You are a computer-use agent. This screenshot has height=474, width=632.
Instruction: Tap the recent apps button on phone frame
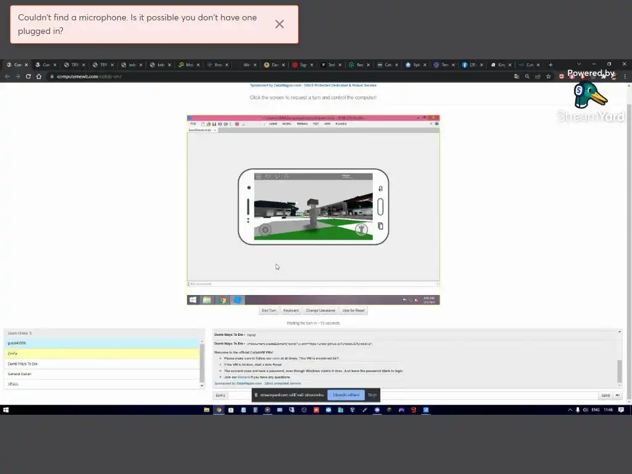pos(380,226)
